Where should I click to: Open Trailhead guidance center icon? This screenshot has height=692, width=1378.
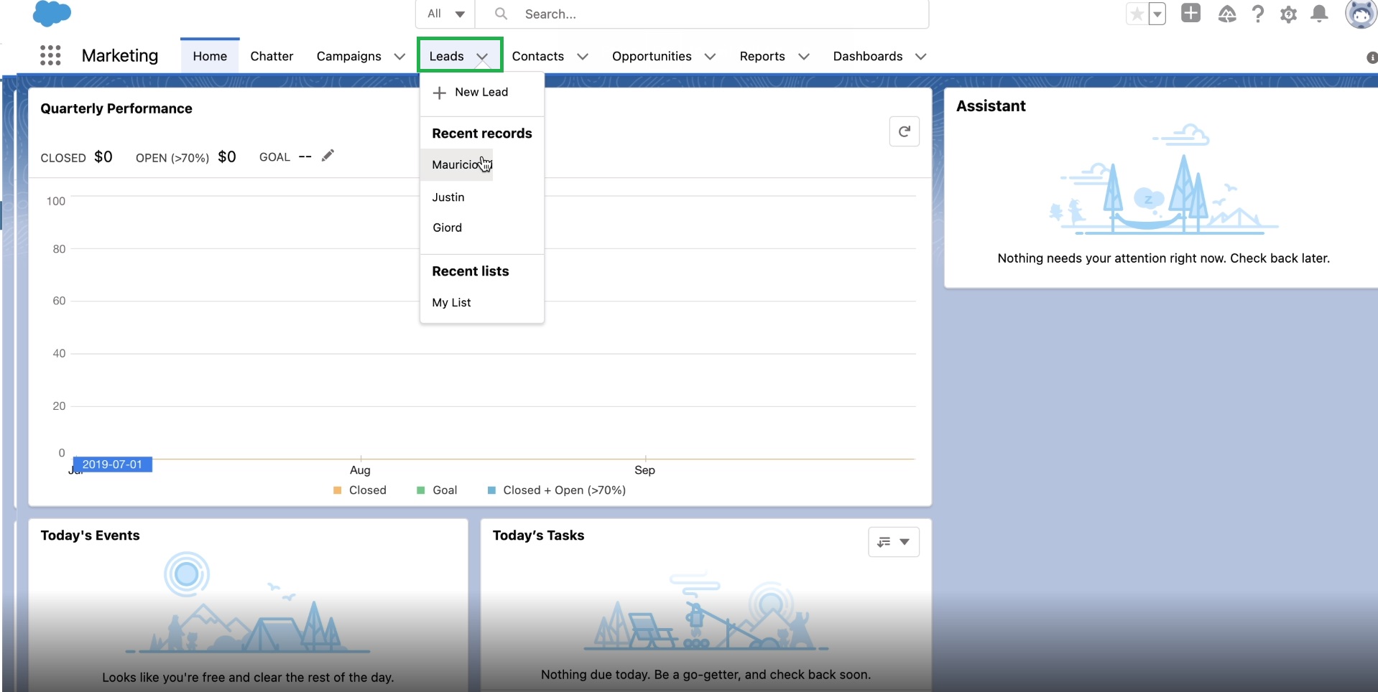1227,14
